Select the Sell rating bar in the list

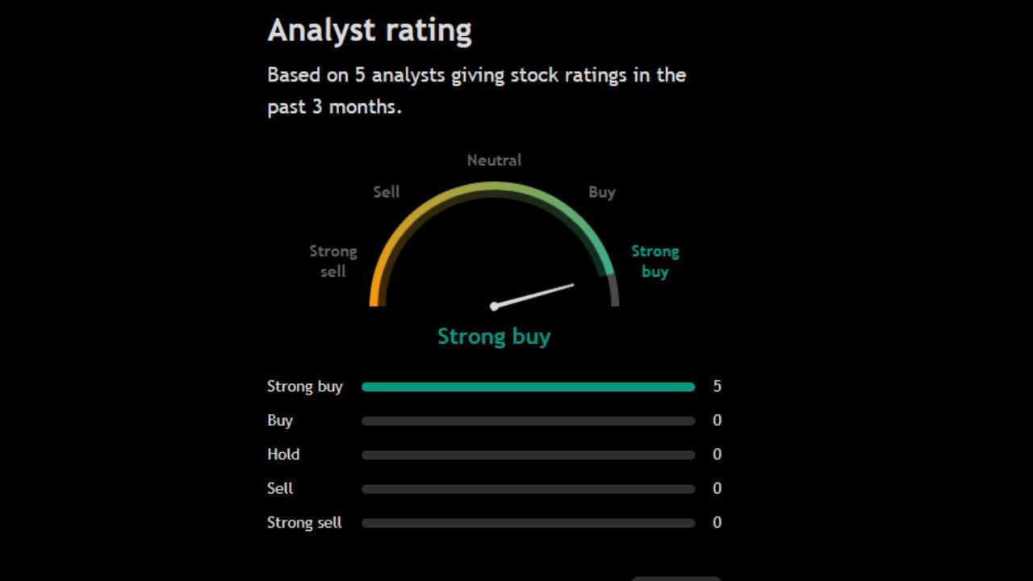point(528,489)
